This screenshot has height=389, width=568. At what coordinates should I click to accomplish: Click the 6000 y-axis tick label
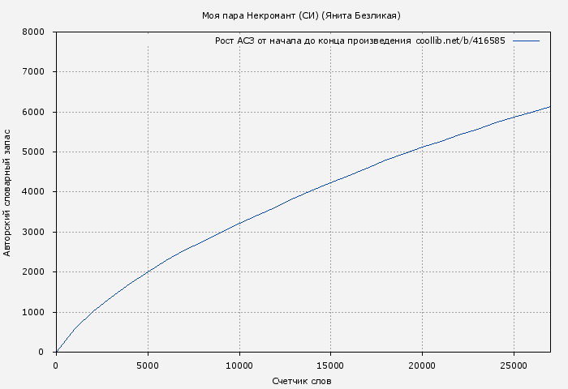[32, 112]
